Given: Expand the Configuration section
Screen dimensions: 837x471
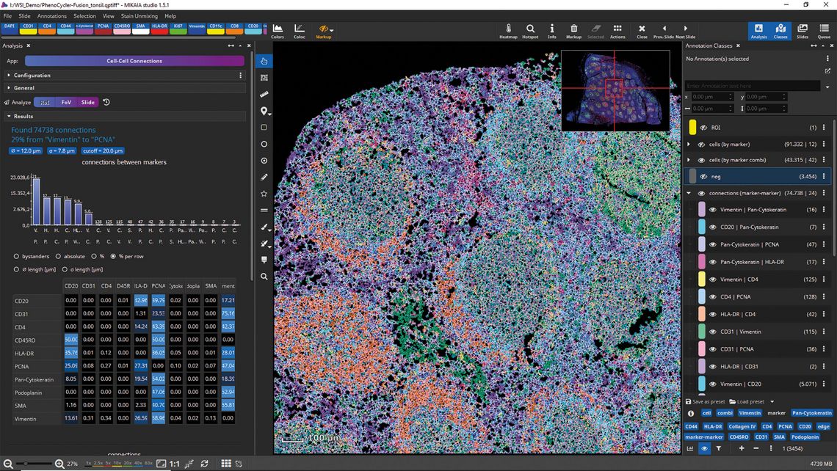Looking at the screenshot, I should point(9,76).
